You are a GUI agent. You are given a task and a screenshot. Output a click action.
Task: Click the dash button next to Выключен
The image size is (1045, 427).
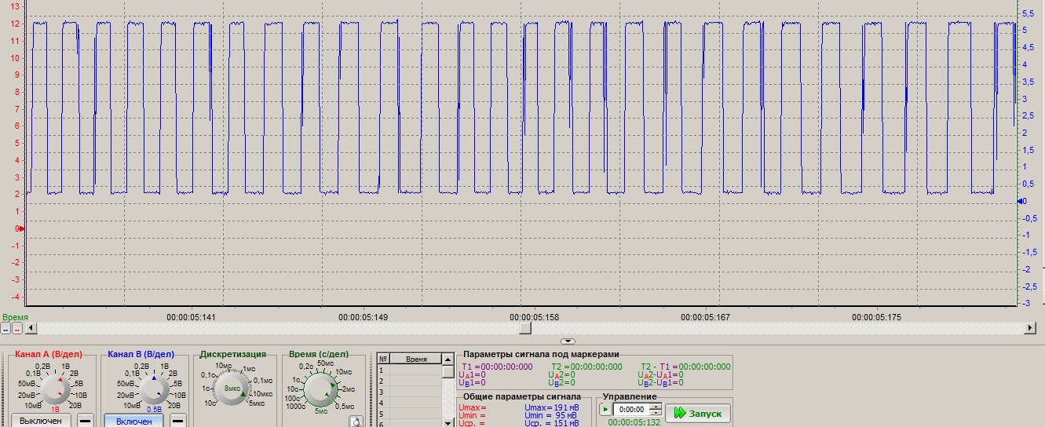point(85,421)
